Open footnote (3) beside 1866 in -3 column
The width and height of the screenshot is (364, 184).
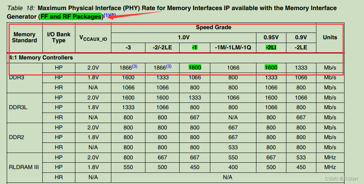pyautogui.click(x=135, y=66)
